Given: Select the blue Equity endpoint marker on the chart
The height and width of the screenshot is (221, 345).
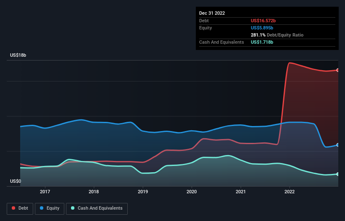Looking at the screenshot, I should point(338,145).
